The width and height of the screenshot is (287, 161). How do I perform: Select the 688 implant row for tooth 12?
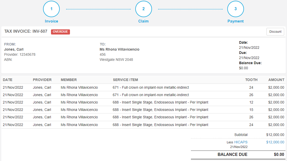coord(143,102)
